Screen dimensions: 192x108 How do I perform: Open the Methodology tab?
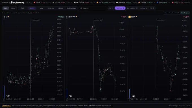(x=71, y=8)
